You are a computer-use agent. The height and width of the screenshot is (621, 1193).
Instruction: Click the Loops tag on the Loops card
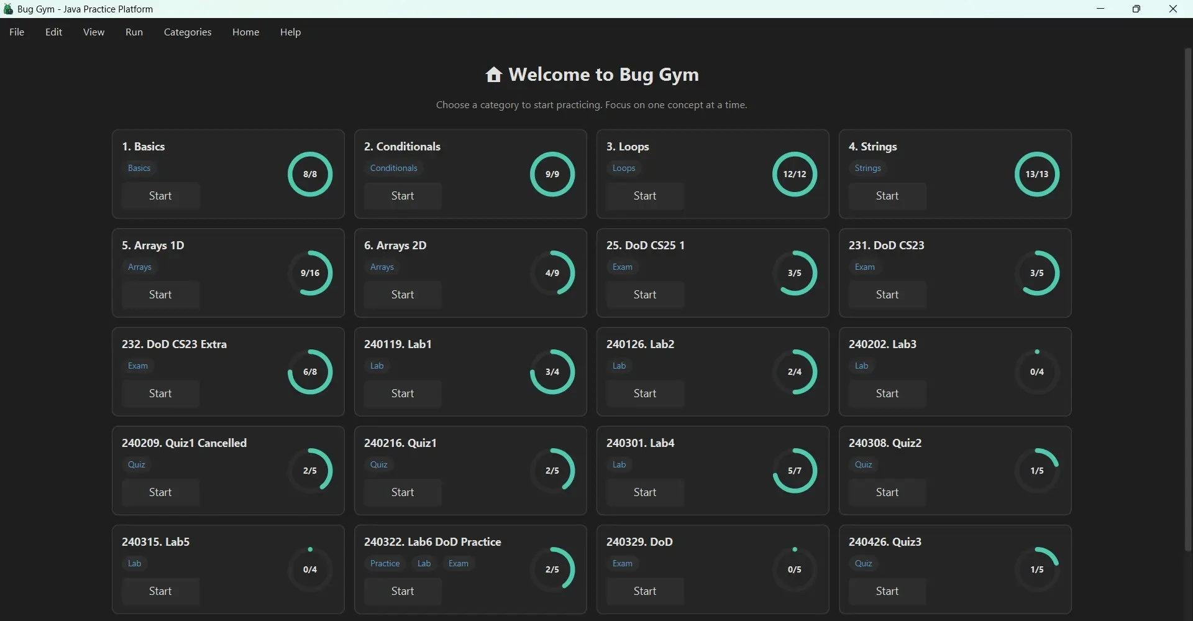pos(624,168)
